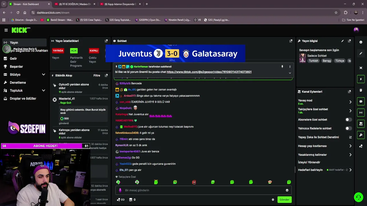Image resolution: width=367 pixels, height=206 pixels.
Task: Open Hesap yaşı kısıtlaması settings arrow
Action: (350, 146)
